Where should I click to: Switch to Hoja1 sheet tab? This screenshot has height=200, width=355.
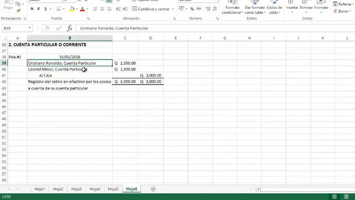pos(39,189)
